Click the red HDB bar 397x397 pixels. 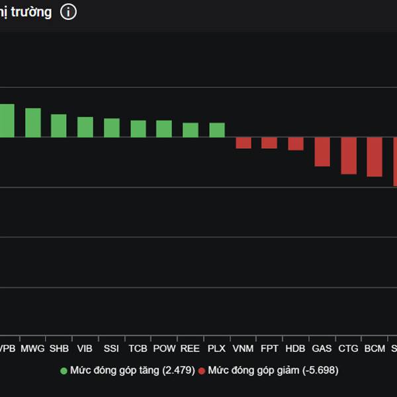click(x=296, y=144)
